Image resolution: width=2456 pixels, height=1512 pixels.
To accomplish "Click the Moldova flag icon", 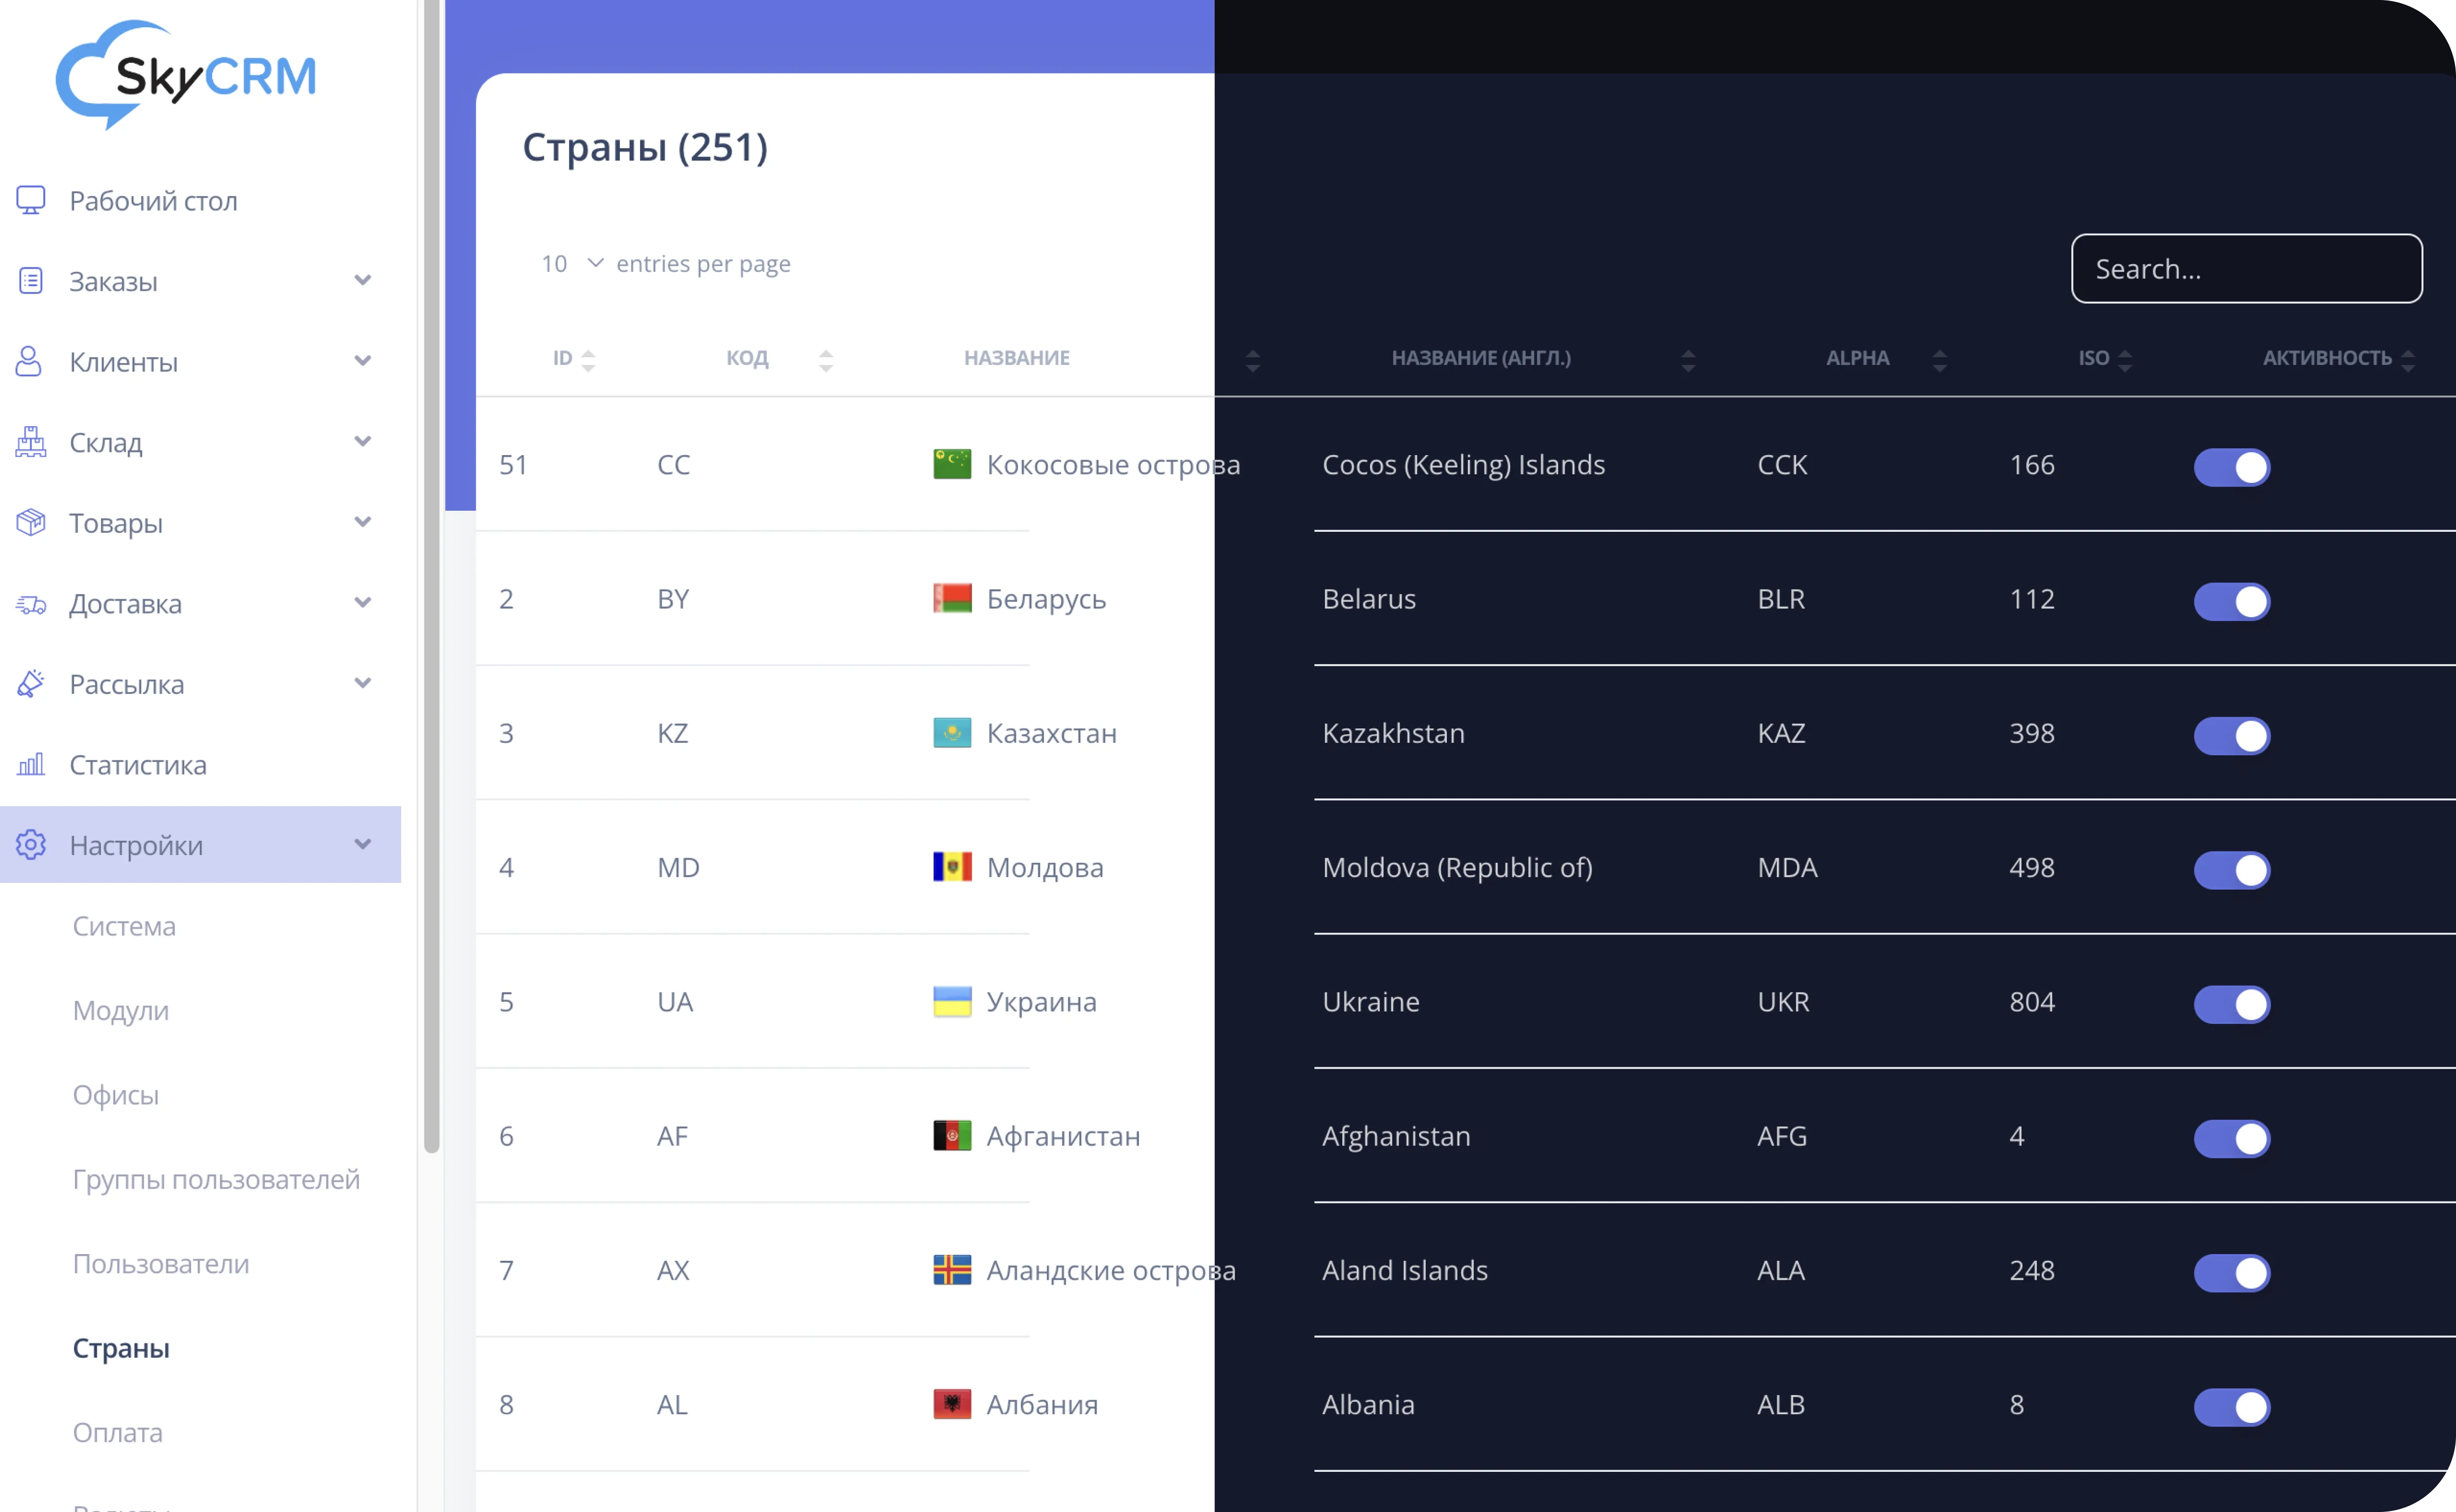I will point(952,867).
